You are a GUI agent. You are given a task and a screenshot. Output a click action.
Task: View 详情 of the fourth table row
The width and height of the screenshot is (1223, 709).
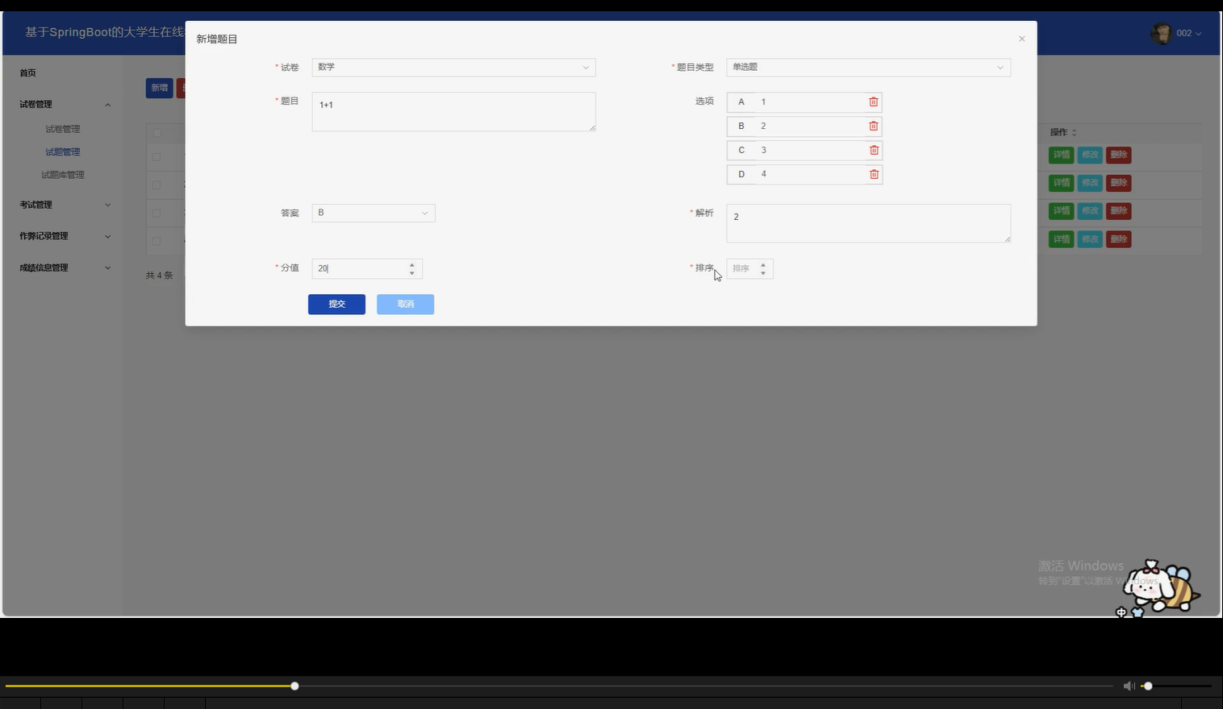[1061, 239]
